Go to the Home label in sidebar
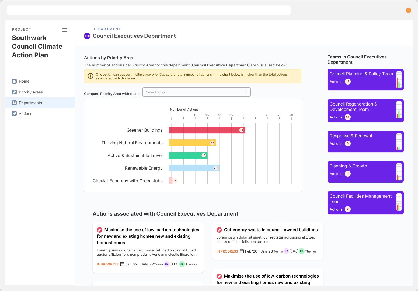 24,81
